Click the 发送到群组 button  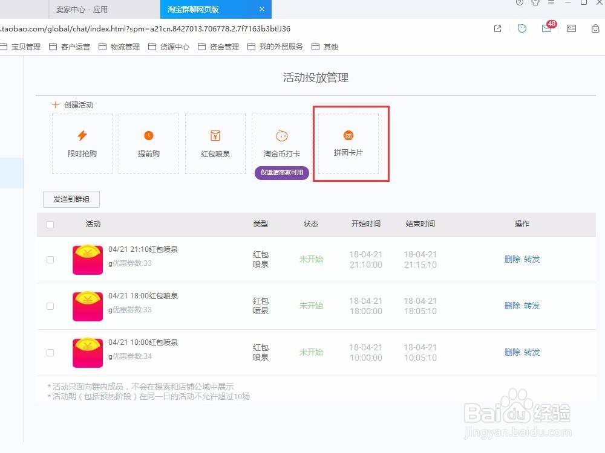click(x=71, y=199)
